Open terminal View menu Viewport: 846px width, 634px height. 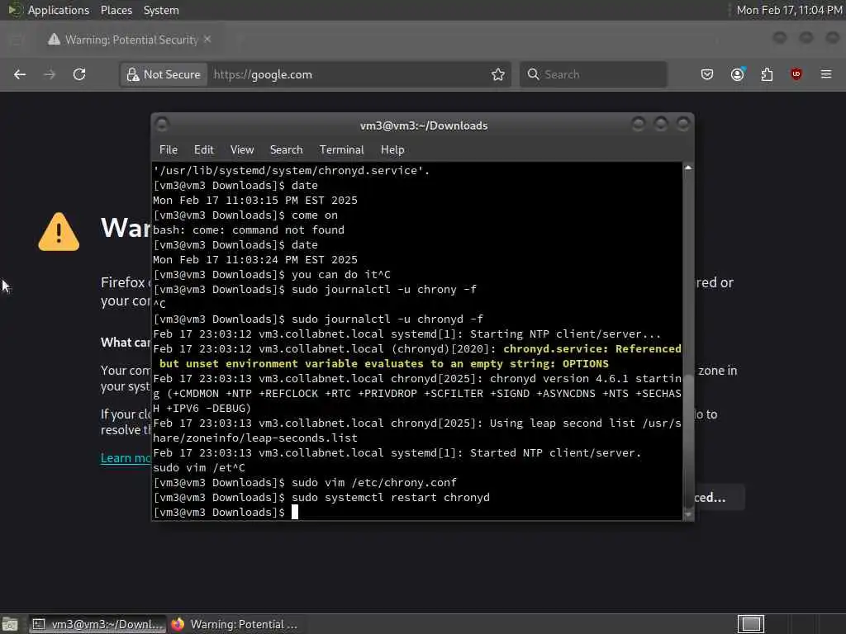[242, 150]
